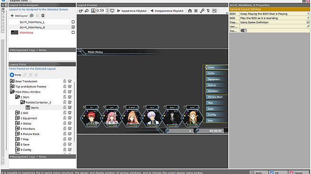Select the eyedropper icon in preview toolbar
Viewport: 311px width, 174px height.
pyautogui.click(x=202, y=11)
